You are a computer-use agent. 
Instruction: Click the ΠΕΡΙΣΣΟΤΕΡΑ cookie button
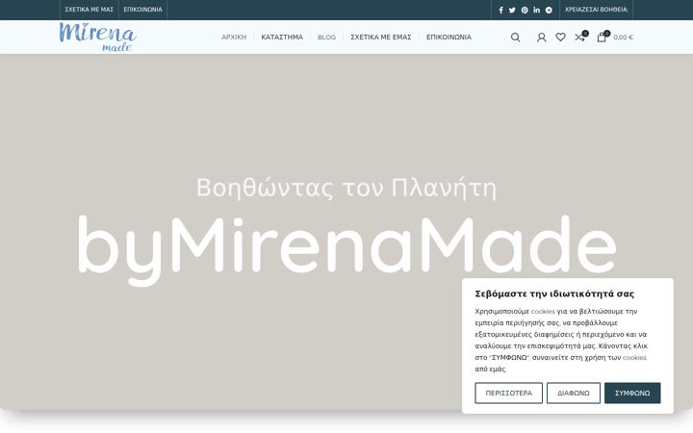point(509,393)
